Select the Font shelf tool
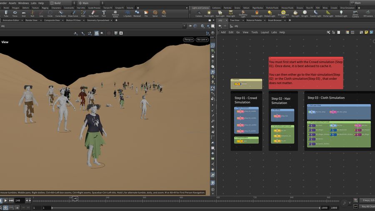Screen dimensions: 375x211 click(x=104, y=13)
